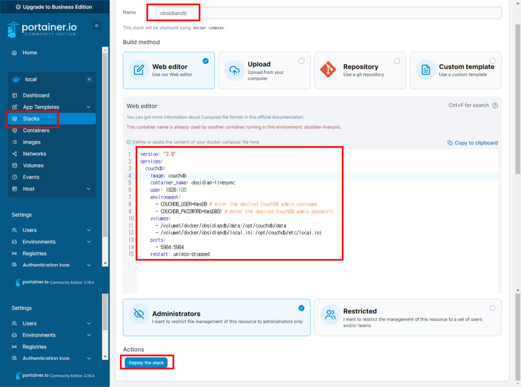Click the Networks share icon
The height and width of the screenshot is (387, 521).
coord(15,154)
